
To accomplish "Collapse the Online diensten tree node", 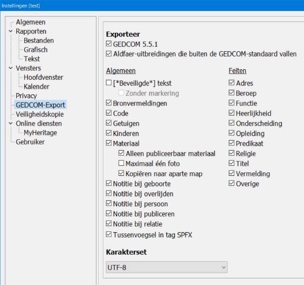I will pos(11,123).
